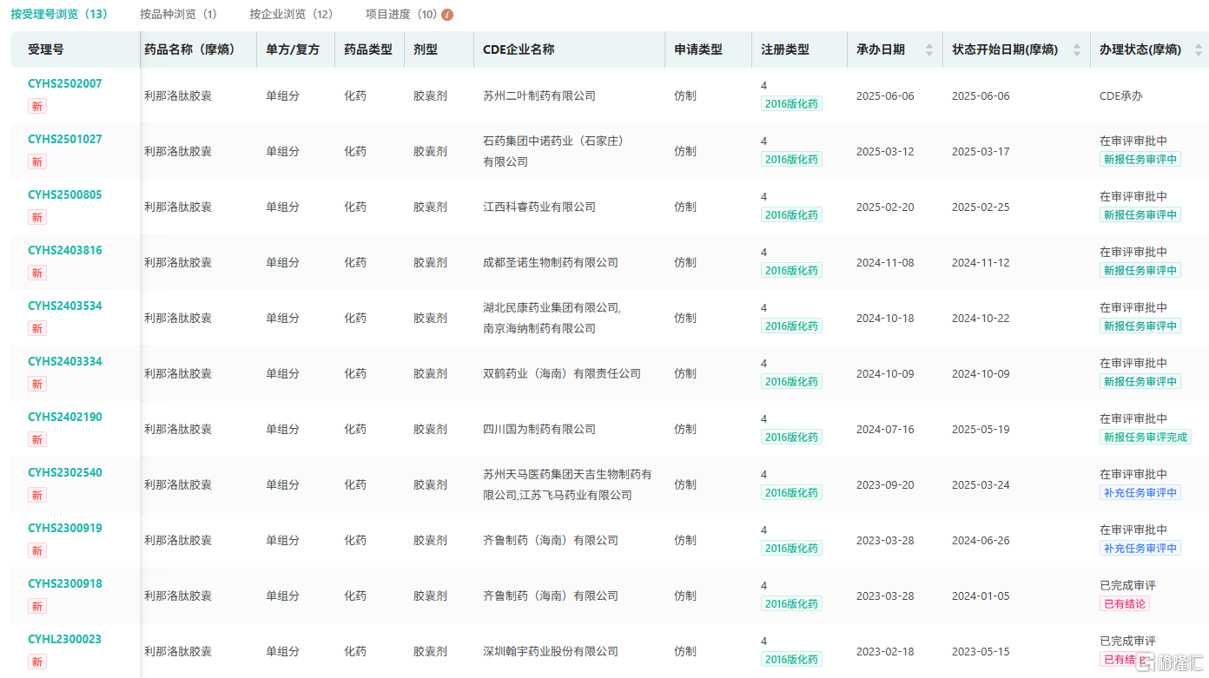Click 2016版化药 tag in CYHS2502007 row
1209x678 pixels.
click(791, 104)
